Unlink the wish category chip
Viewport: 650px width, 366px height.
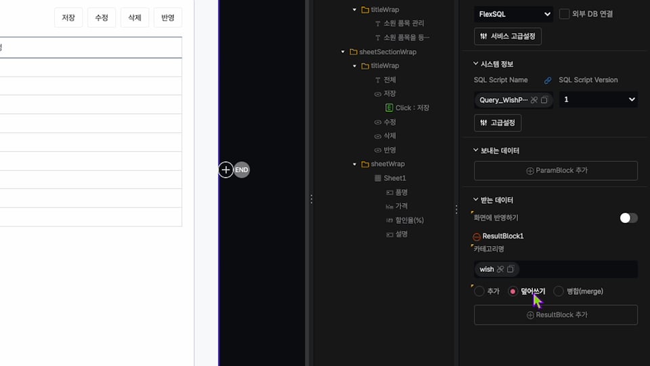point(500,269)
